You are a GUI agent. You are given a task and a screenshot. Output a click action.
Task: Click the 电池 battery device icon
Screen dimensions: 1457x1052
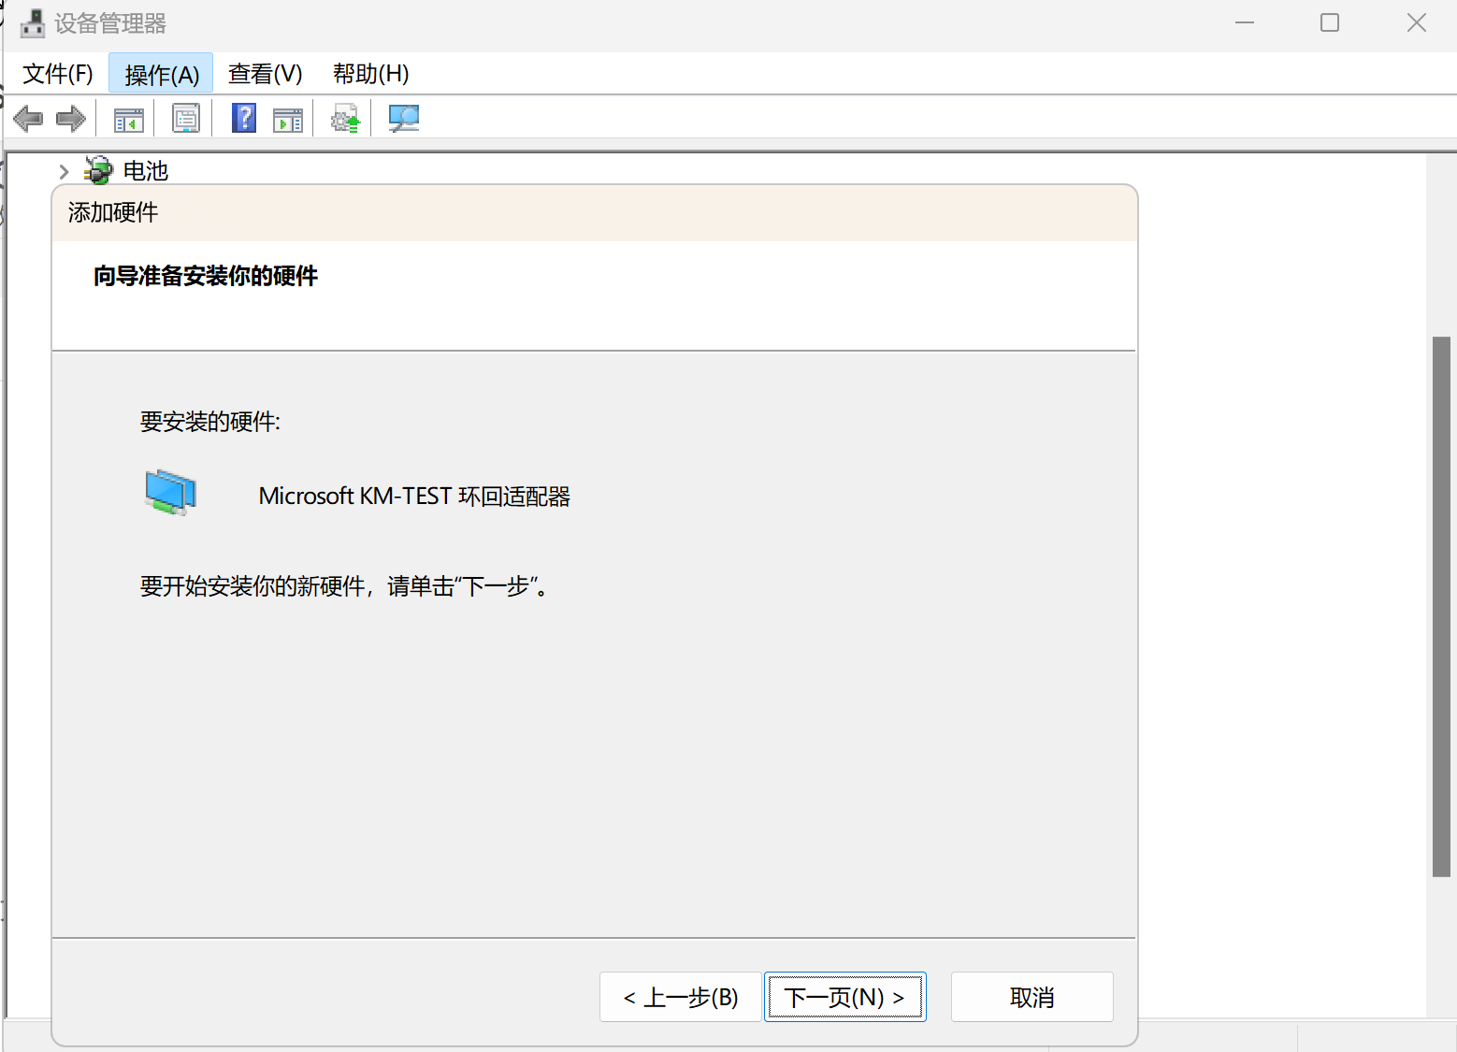pos(98,170)
